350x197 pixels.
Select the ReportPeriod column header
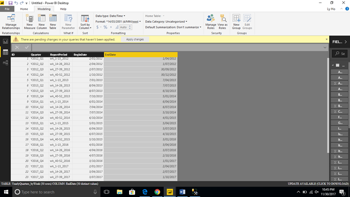(60, 55)
